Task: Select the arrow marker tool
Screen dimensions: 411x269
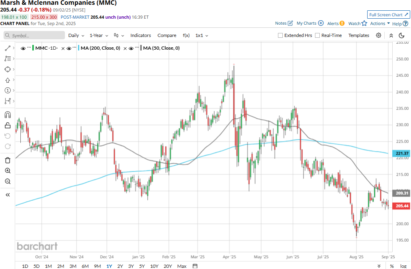Action: pos(8,80)
